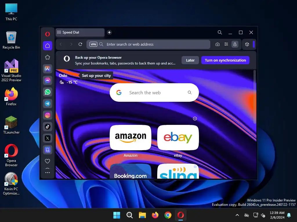Click the Speed Dial page scrollbar

click(255, 97)
